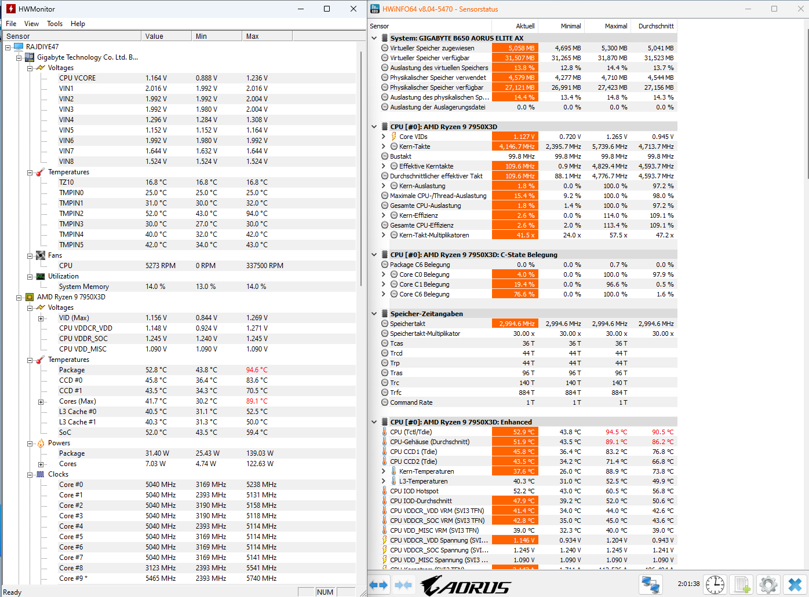Click the 2:01:38 elapsed time display
The width and height of the screenshot is (809, 597).
coord(688,584)
